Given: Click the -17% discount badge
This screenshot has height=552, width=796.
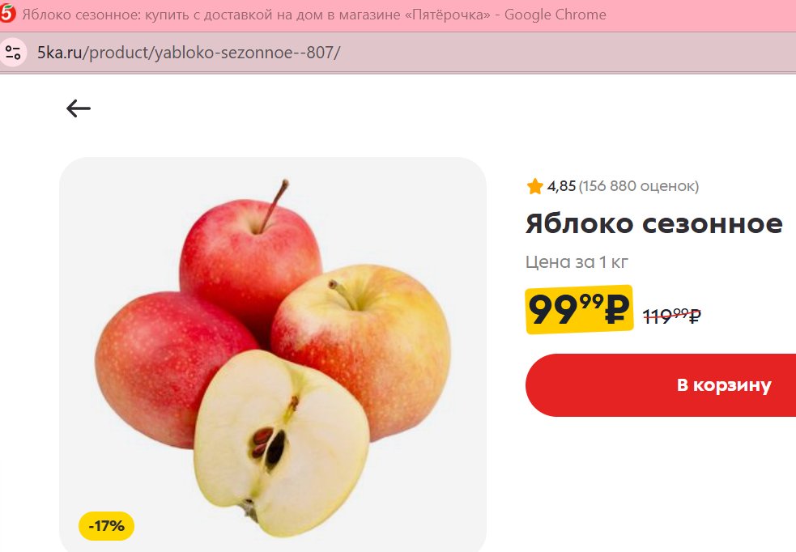Looking at the screenshot, I should (106, 526).
